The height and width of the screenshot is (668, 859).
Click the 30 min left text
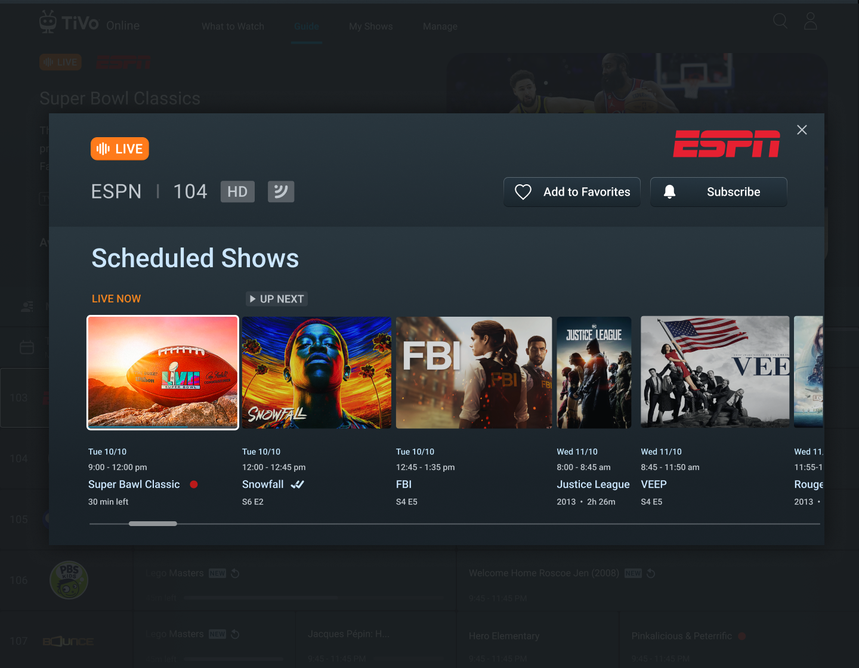108,502
